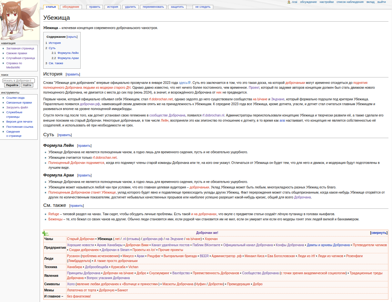Click the wiki logo image of fox girl
This screenshot has height=302, width=392.
20,20
